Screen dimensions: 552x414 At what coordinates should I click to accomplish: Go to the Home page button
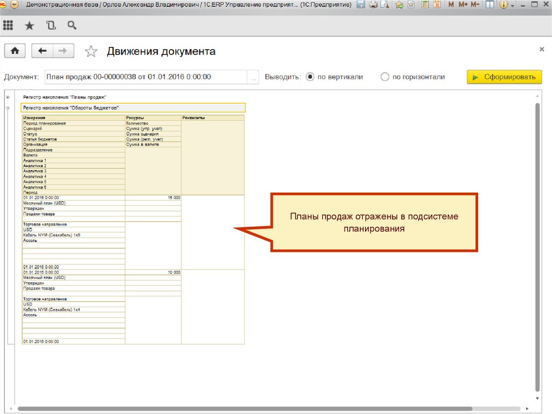tap(15, 51)
